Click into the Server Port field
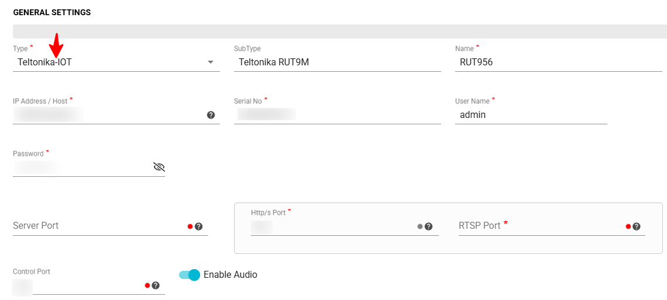 coord(97,226)
